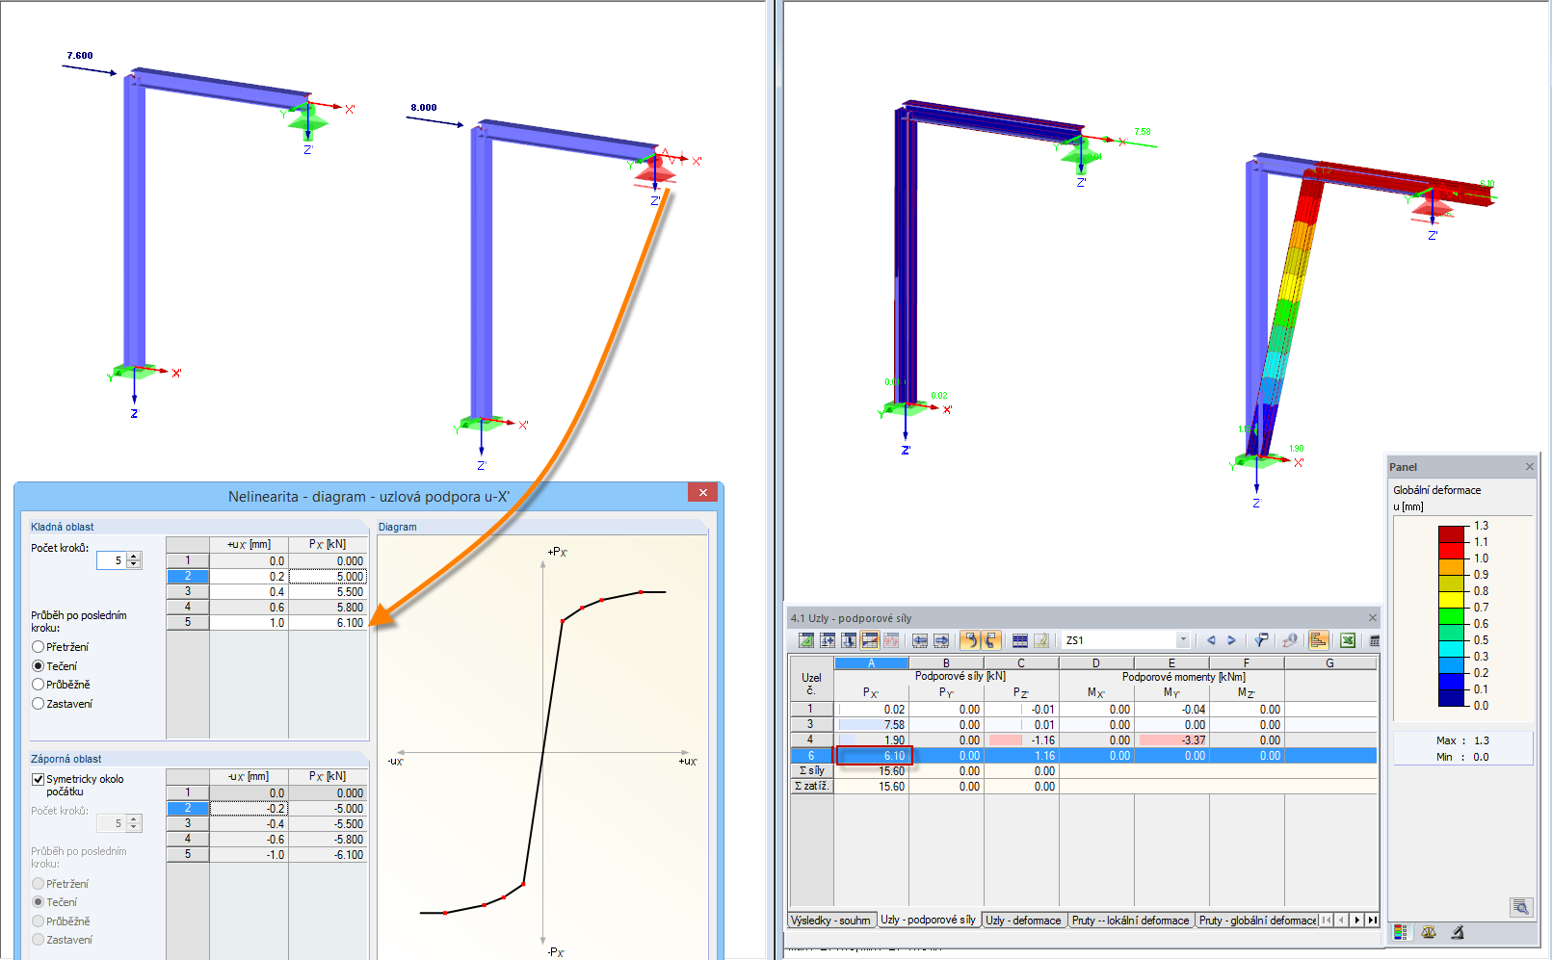
Task: Click the Počet kroků value field in Kladná oblast
Action: [111, 559]
